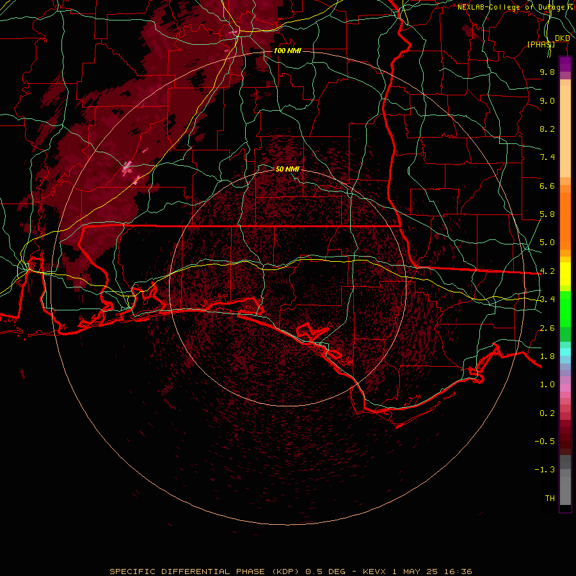
Task: Click the 8.2 scale value
Action: point(547,129)
